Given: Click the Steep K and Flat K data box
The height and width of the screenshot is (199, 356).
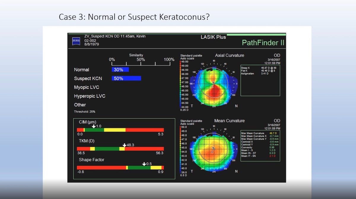Looking at the screenshot, I should click(x=260, y=81).
